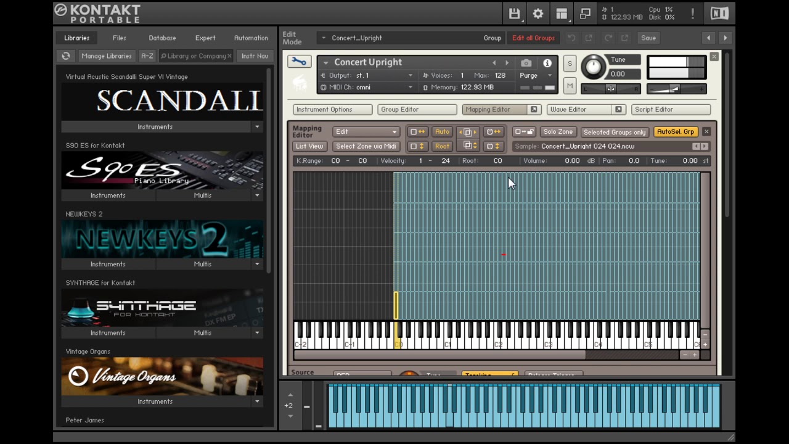Click the S90 ES Multis button
789x444 pixels.
tap(203, 195)
